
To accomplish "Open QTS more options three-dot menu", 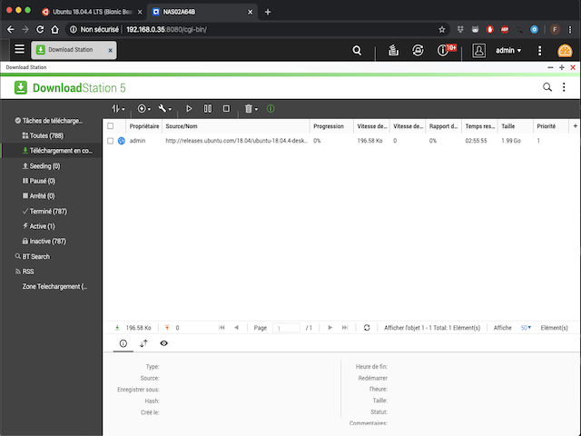I will pyautogui.click(x=539, y=51).
